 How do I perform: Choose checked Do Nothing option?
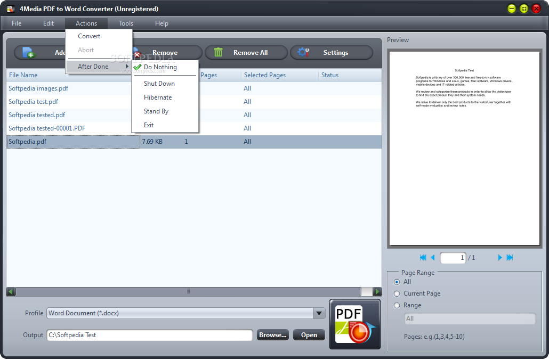165,67
